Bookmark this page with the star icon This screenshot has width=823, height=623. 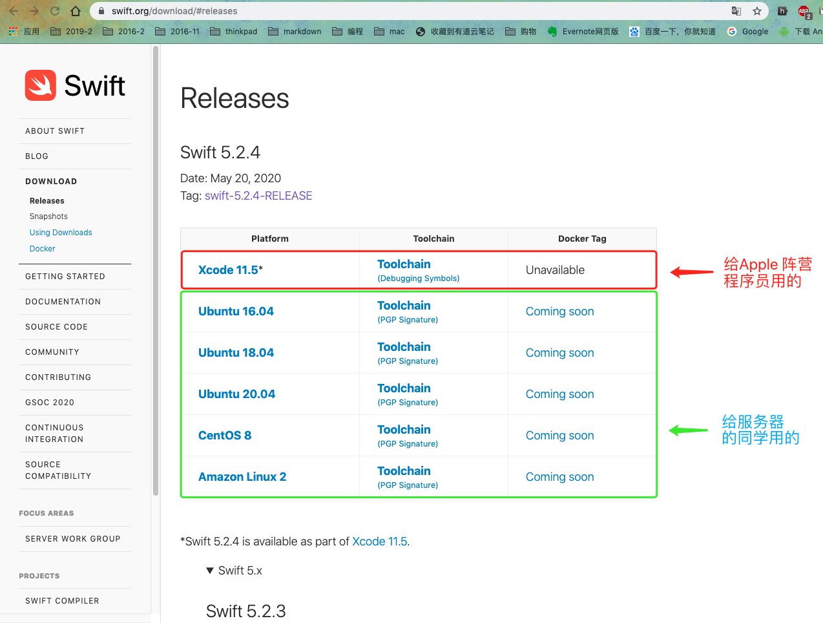click(757, 11)
